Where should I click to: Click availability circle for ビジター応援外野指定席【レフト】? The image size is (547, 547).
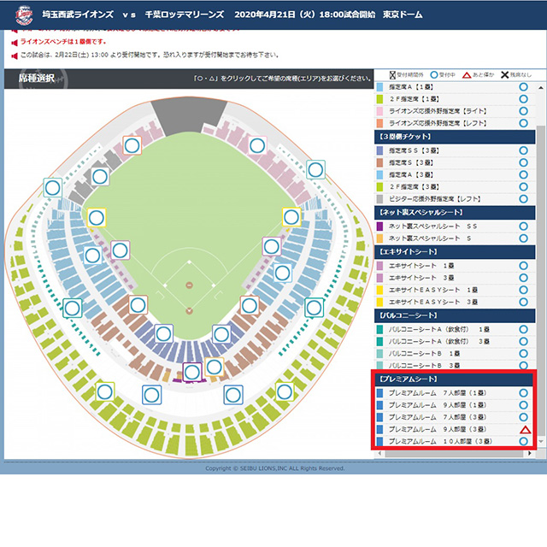(523, 197)
